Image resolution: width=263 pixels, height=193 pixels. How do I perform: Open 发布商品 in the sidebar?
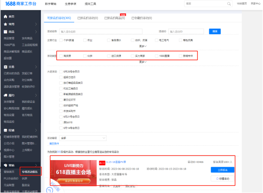tap(27, 38)
